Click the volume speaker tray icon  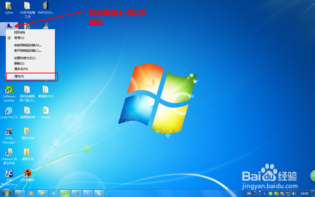[x=294, y=194]
